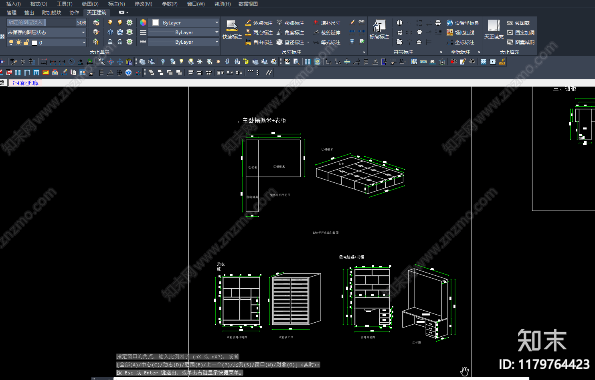Open the 格式(O) menu
Image resolution: width=595 pixels, height=380 pixels.
click(x=39, y=4)
